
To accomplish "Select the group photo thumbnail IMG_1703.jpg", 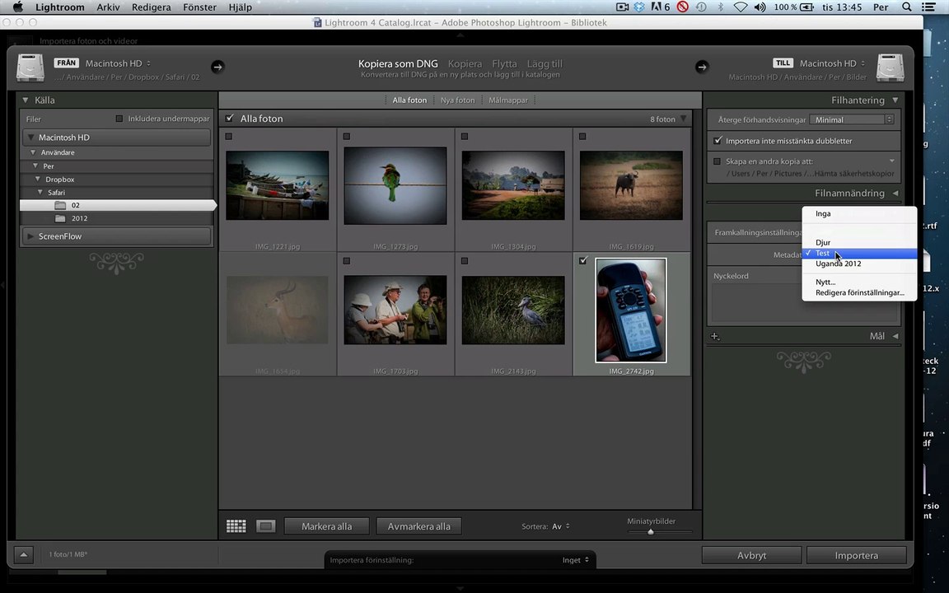I will pyautogui.click(x=395, y=310).
